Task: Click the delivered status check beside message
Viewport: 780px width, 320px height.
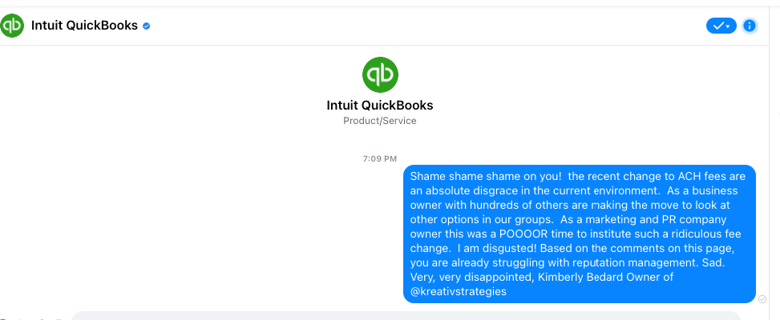Action: point(762,299)
